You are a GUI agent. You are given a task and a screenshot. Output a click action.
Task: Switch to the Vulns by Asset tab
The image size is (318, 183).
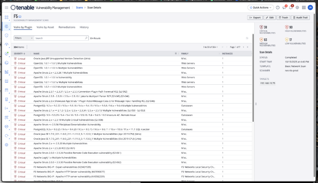coord(45,27)
